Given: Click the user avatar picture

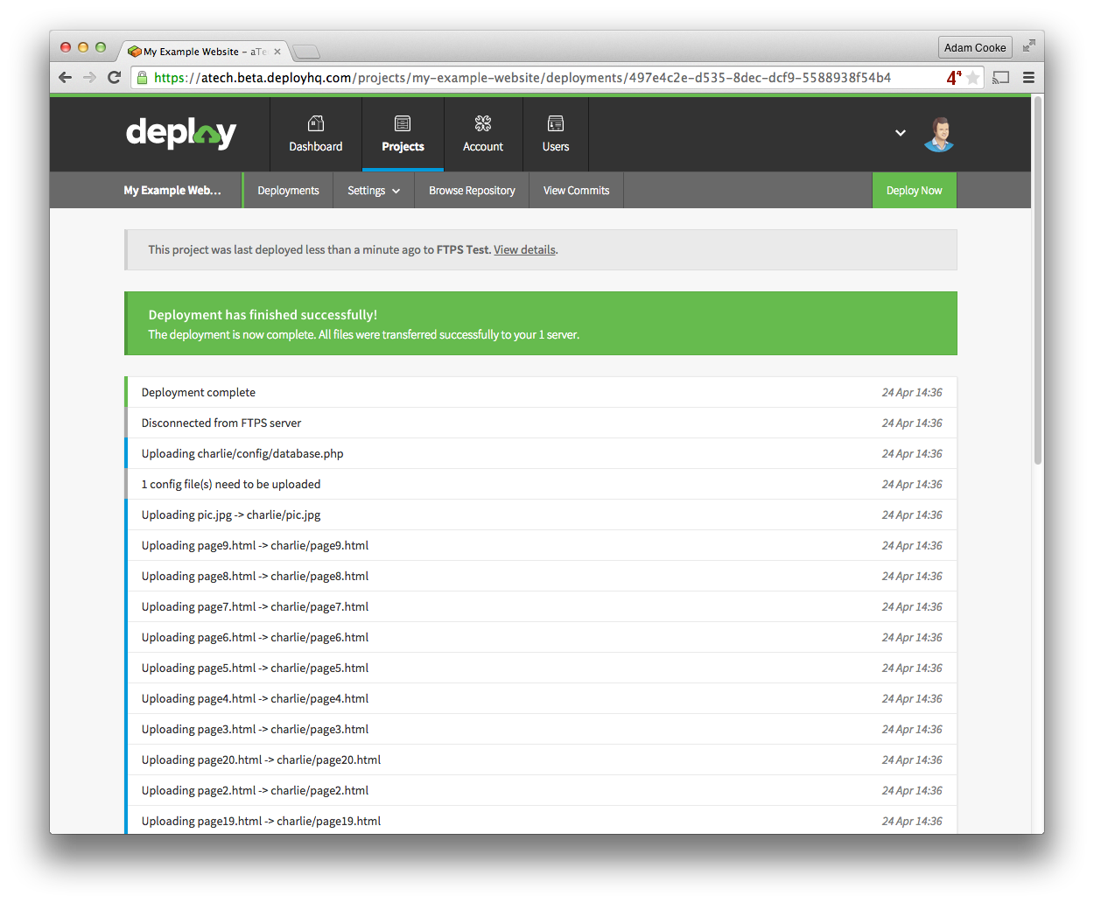Looking at the screenshot, I should click(x=938, y=133).
